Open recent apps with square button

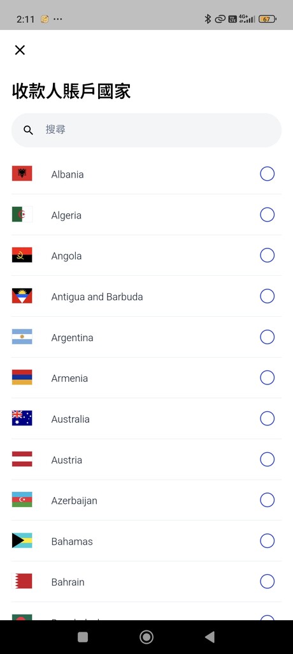click(x=83, y=637)
